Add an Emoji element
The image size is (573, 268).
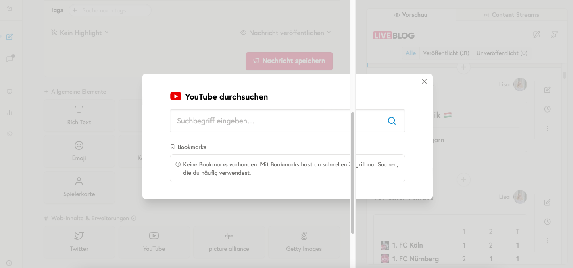tap(79, 151)
